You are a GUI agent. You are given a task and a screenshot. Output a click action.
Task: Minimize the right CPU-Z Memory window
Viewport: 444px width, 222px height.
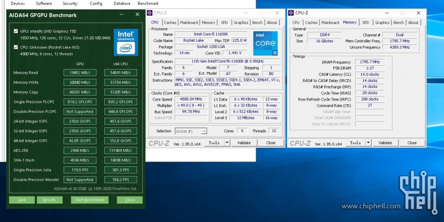coord(388,13)
